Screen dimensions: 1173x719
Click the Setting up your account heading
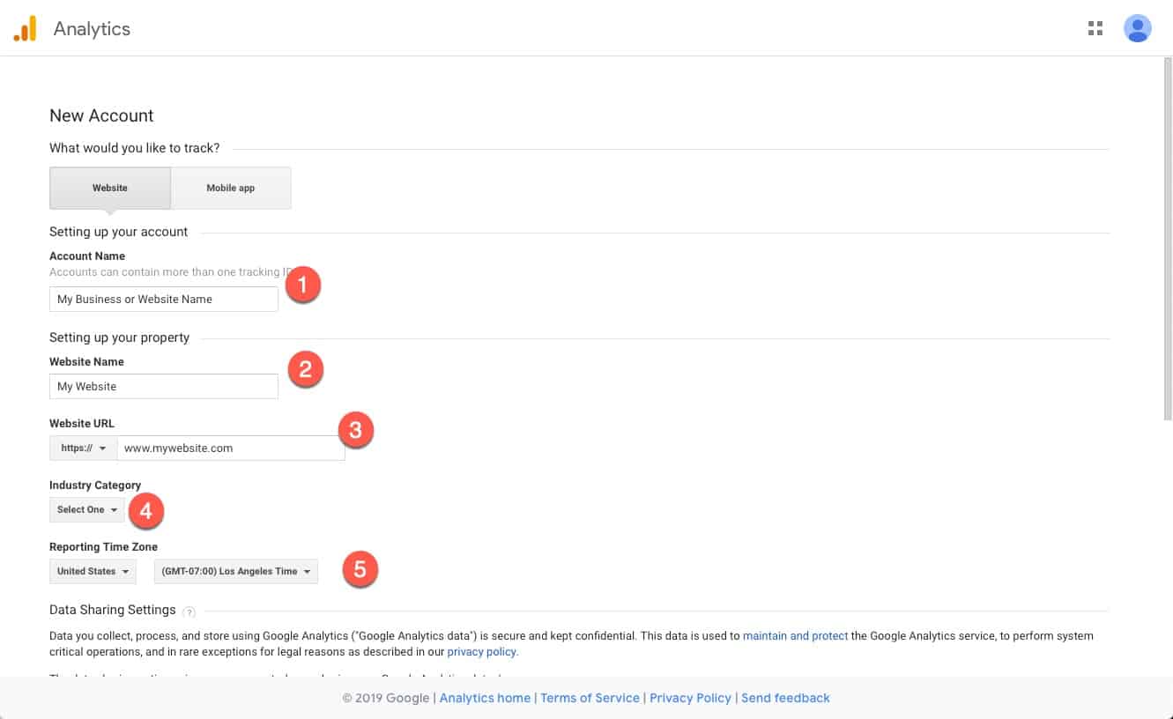[118, 232]
